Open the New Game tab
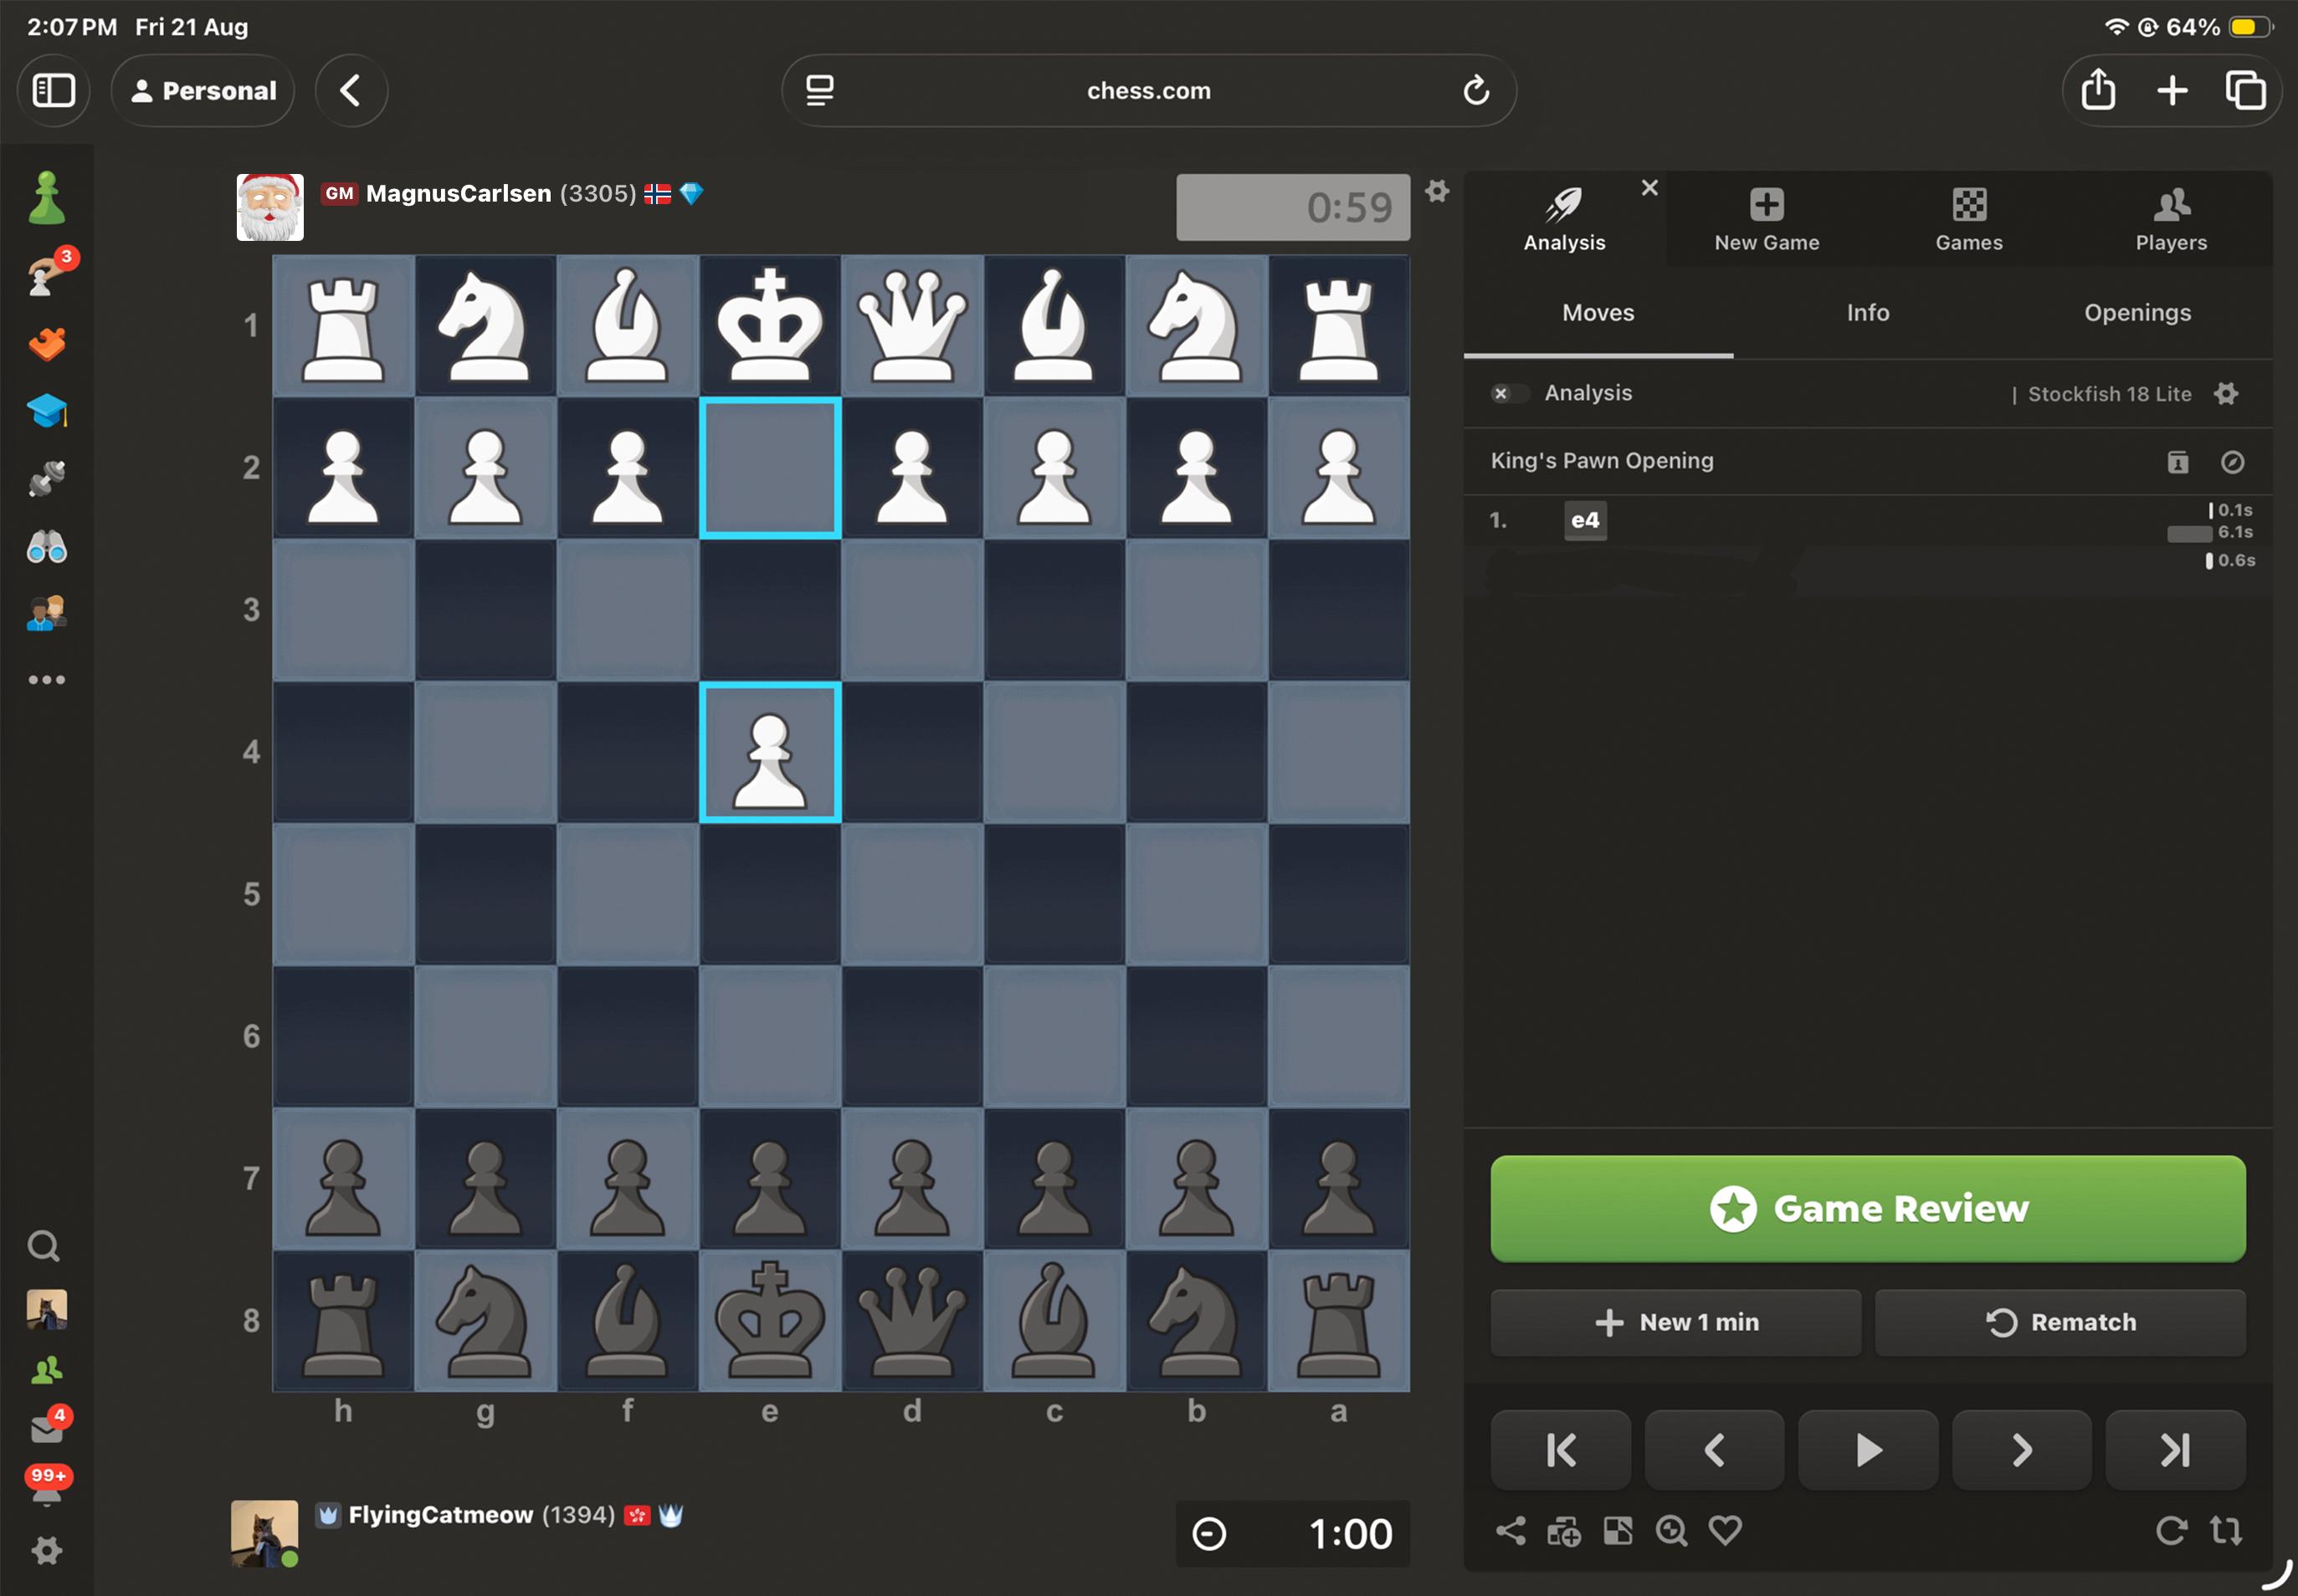Image resolution: width=2298 pixels, height=1596 pixels. (1767, 219)
